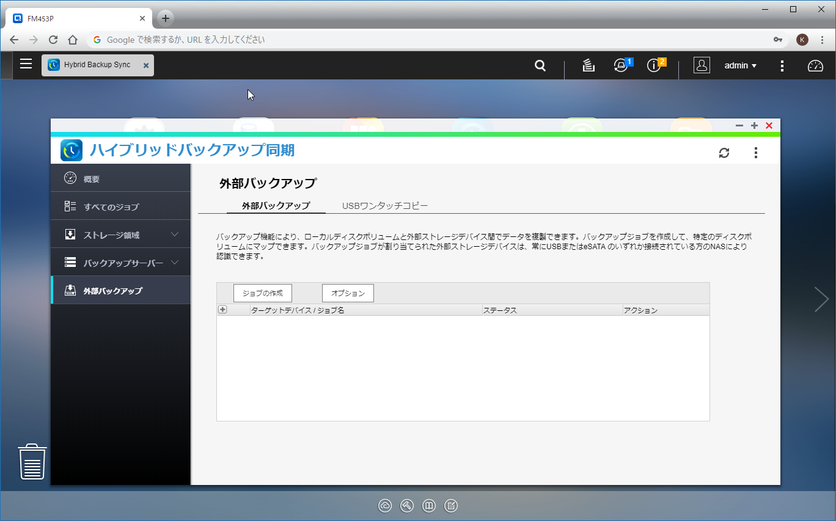836x521 pixels.
Task: Open the dashboard gauge icon
Action: (x=815, y=66)
